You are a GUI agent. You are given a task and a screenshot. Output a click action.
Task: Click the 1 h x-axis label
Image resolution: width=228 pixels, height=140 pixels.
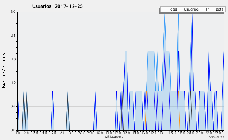point(18,132)
